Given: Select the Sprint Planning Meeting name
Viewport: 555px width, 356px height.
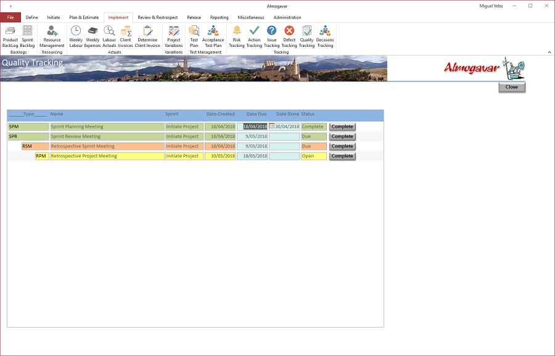Looking at the screenshot, I should (107, 126).
